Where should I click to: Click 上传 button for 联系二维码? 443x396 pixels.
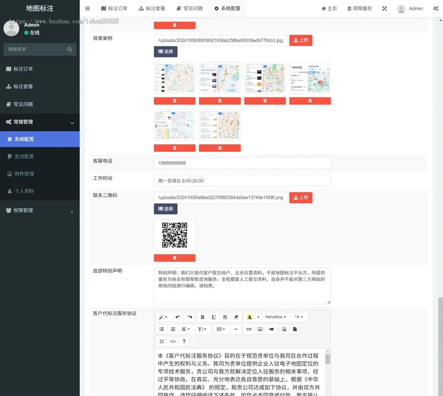301,197
